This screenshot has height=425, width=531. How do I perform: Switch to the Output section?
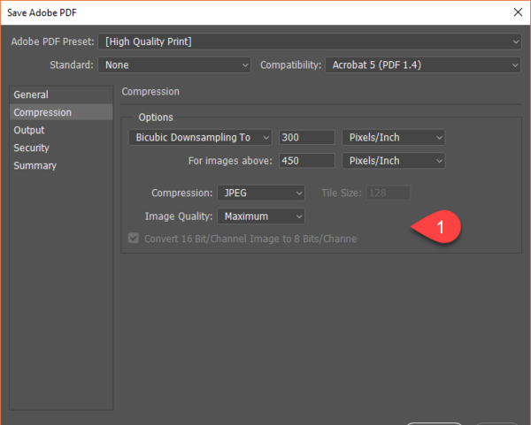61,130
